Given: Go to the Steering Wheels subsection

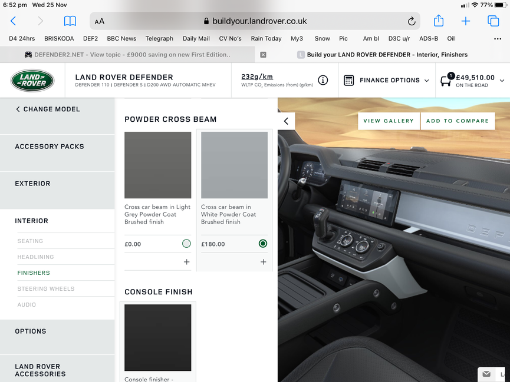Looking at the screenshot, I should pos(46,289).
